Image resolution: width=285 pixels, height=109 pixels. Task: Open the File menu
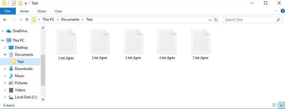(x=8, y=11)
